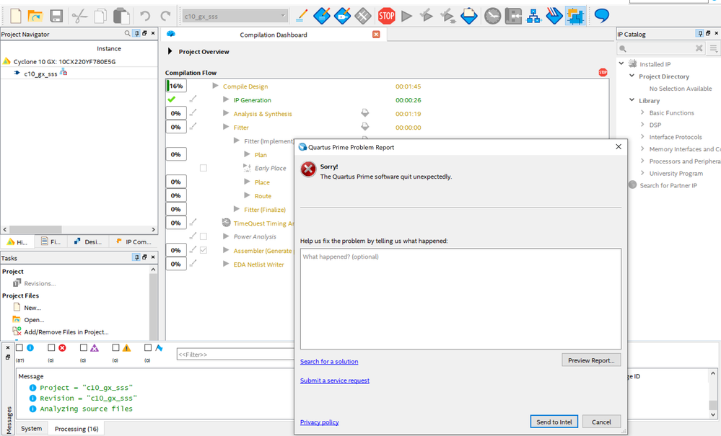Click the Paste clipboard toolbar icon
Screen dimensions: 721x436
[121, 16]
